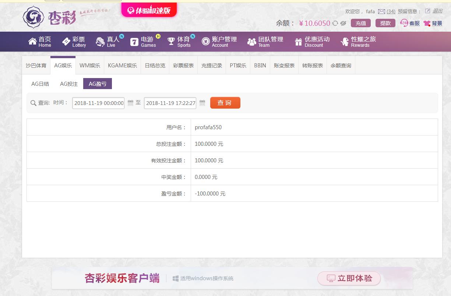Viewport: 451px width, 296px height.
Task: Open the 日结总览 tab
Action: (x=155, y=66)
